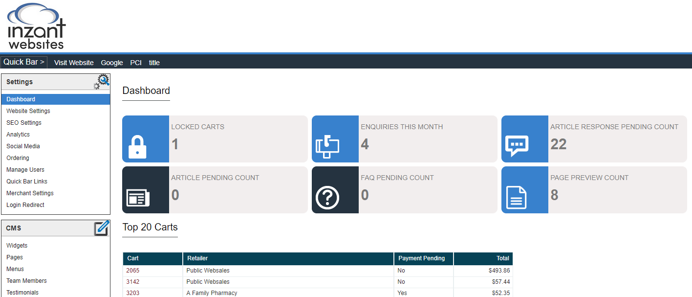Open Ordering in the sidebar
The image size is (692, 297).
18,158
